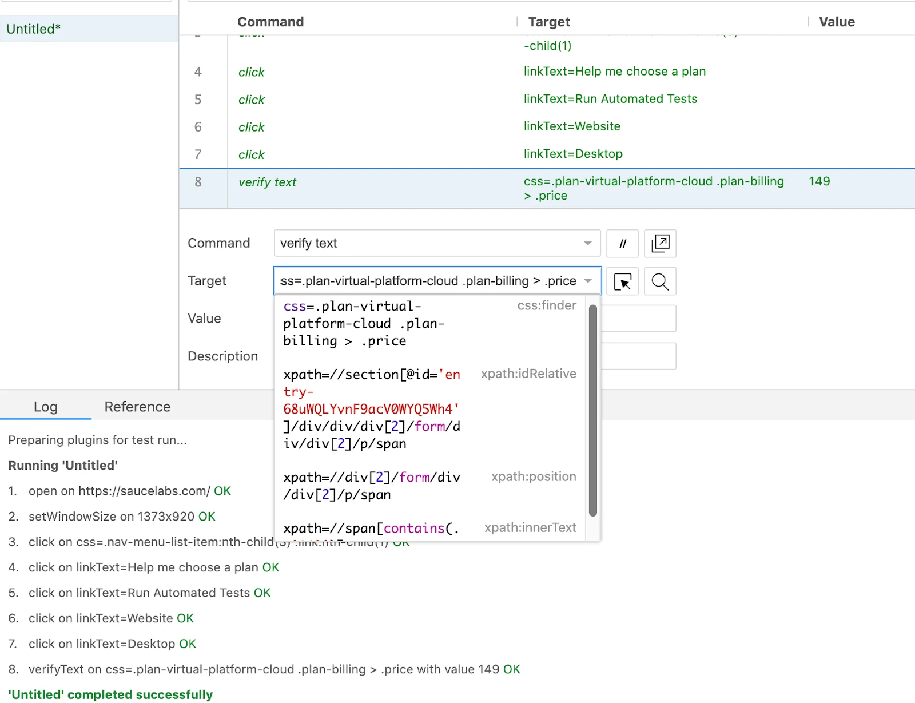Open the Command dropdown
This screenshot has width=915, height=703.
pyautogui.click(x=587, y=243)
